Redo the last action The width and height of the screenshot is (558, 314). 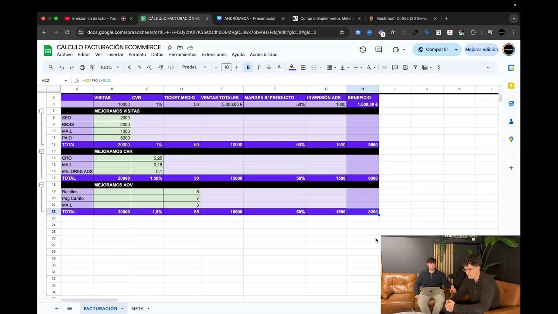[x=72, y=68]
